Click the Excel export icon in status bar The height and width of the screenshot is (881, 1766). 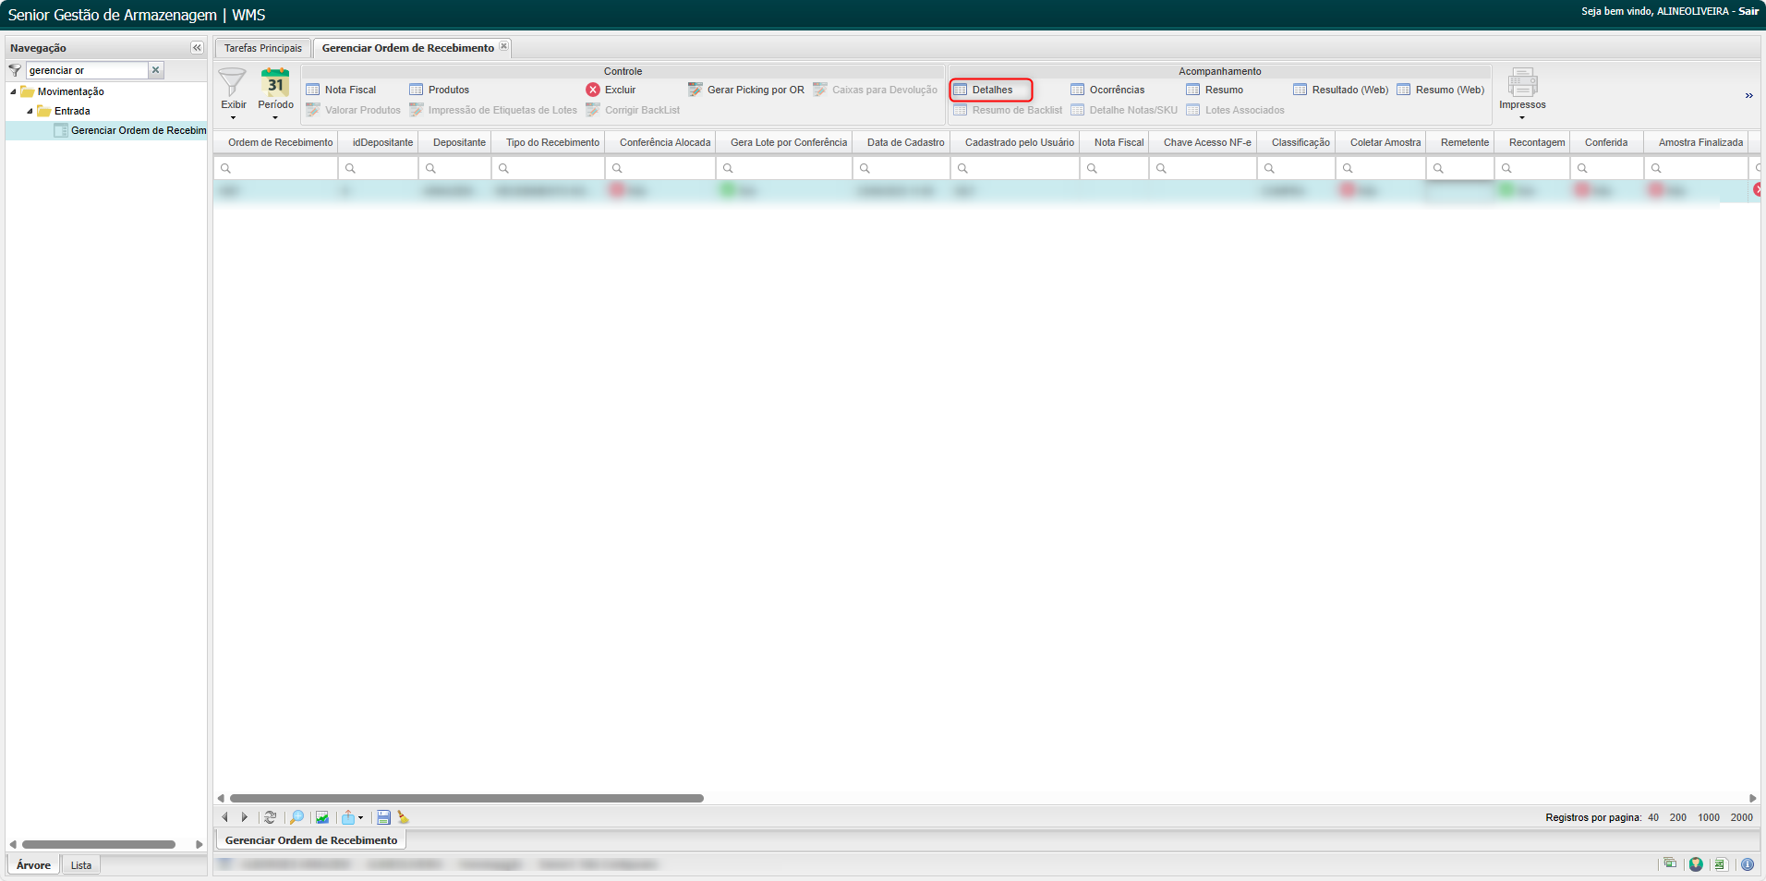click(1720, 864)
